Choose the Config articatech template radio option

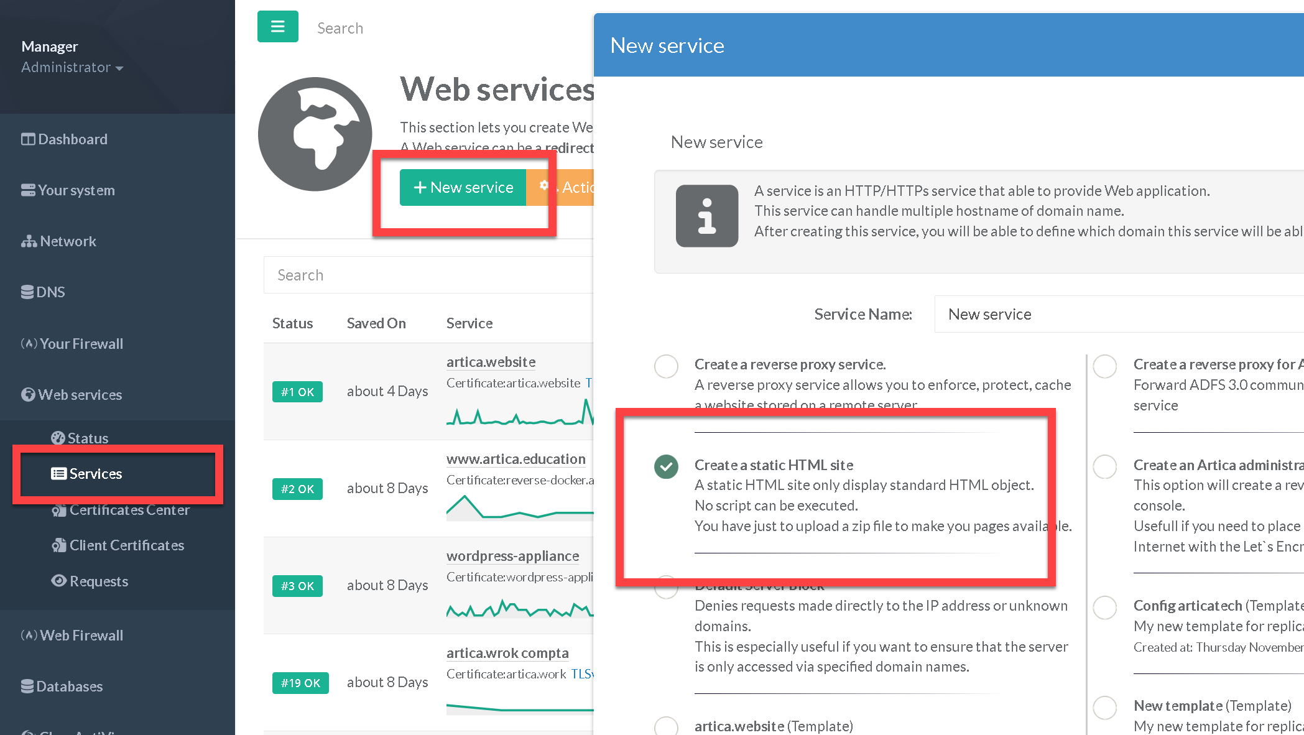[1105, 607]
